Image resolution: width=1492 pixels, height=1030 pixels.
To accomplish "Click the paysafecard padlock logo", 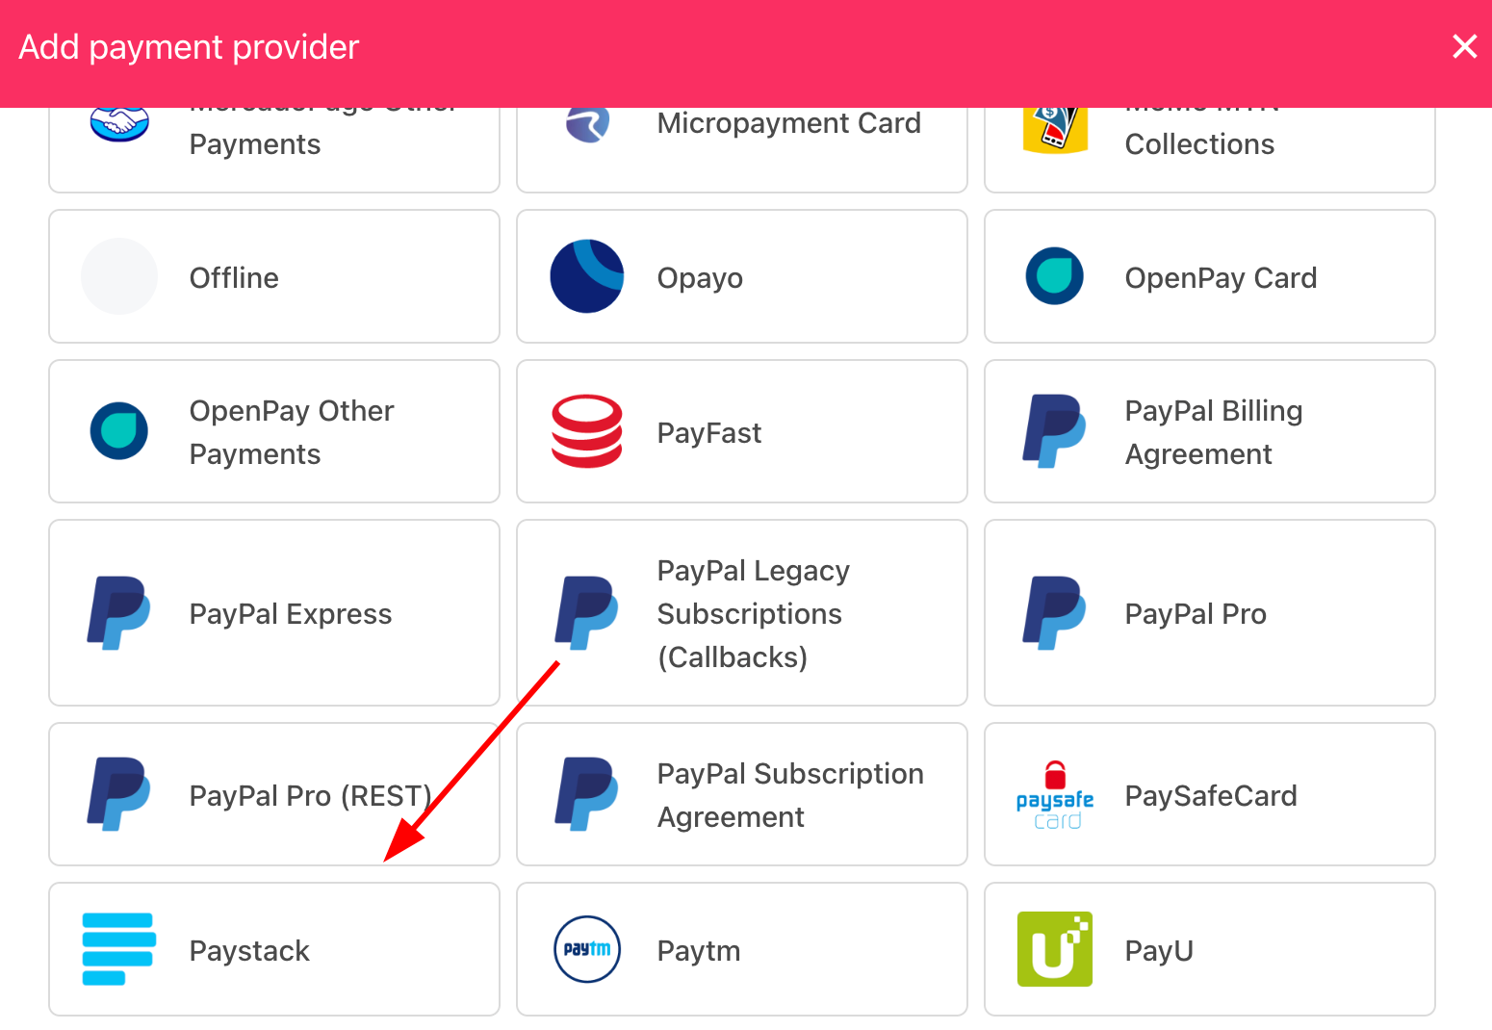I will (1055, 795).
